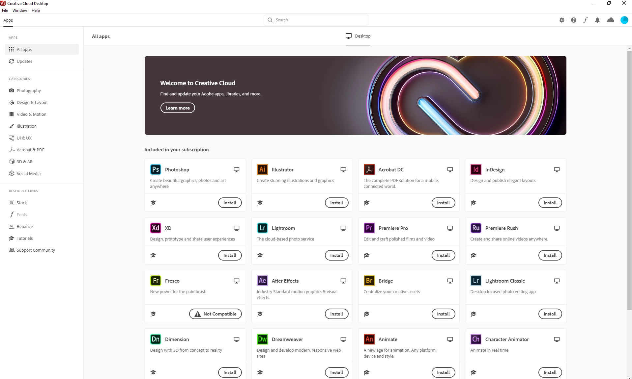Open the UI & UX category
632x379 pixels.
pyautogui.click(x=42, y=138)
